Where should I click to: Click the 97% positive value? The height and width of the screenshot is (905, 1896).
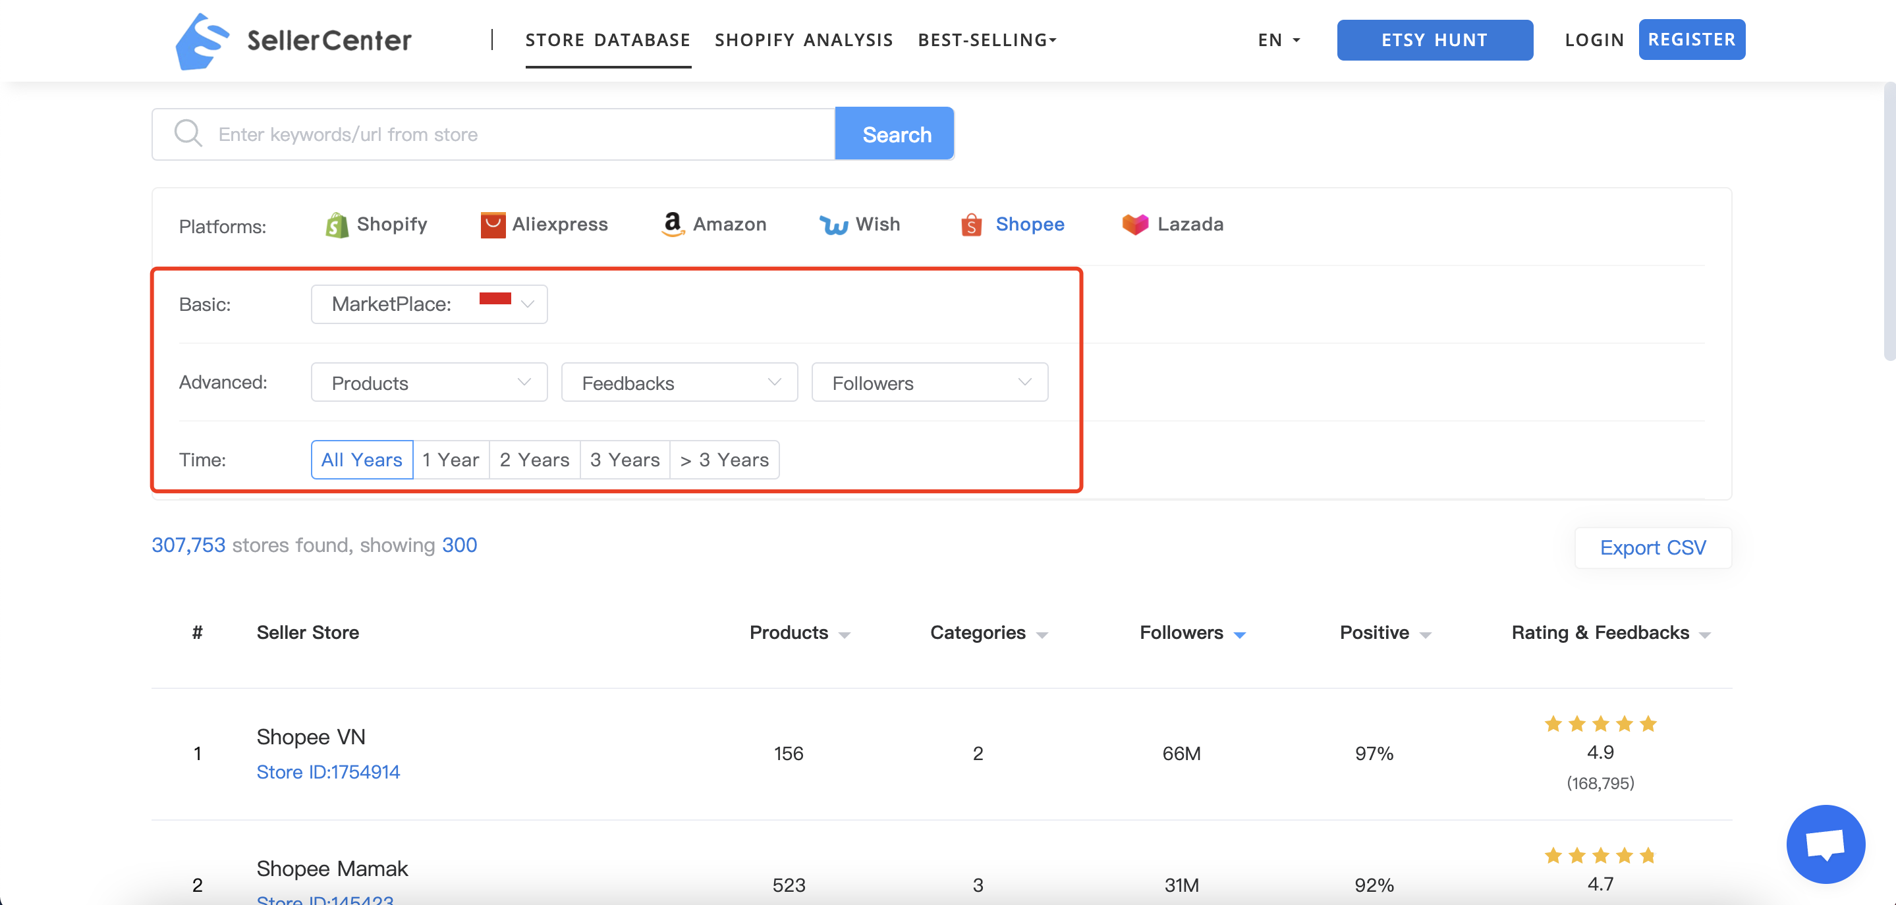[1374, 754]
